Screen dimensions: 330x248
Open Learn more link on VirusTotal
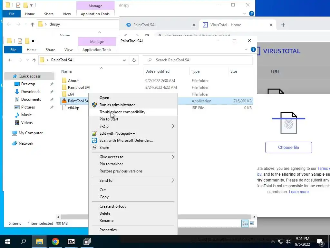coord(299,192)
